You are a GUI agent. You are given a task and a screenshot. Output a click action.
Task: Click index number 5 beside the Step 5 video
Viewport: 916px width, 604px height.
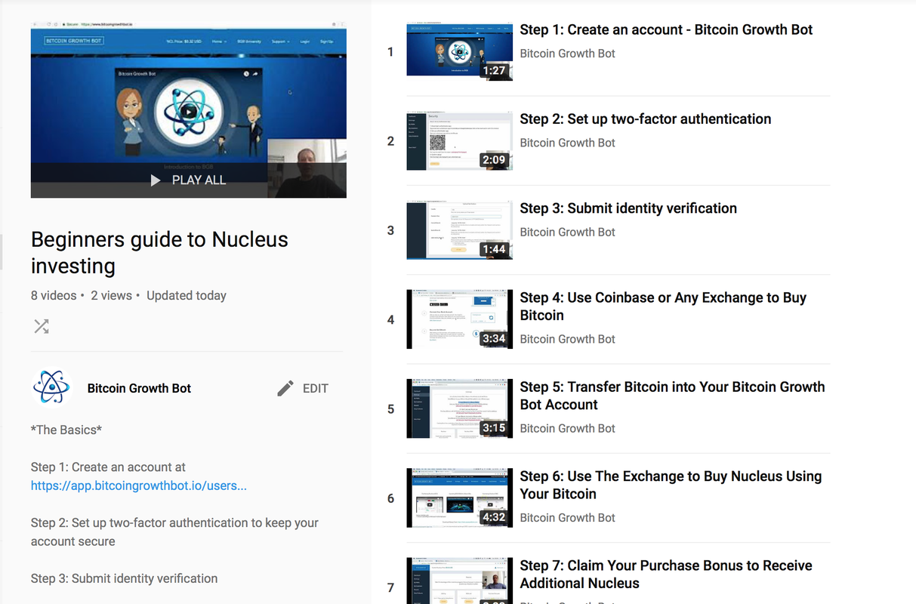(390, 409)
